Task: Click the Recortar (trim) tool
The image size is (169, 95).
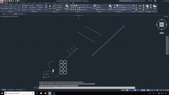Action: [x=39, y=5]
